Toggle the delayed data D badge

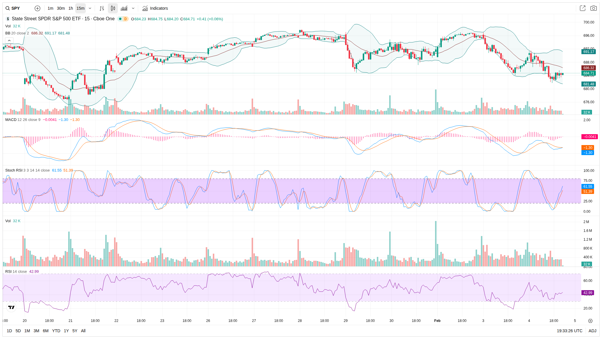tap(126, 19)
